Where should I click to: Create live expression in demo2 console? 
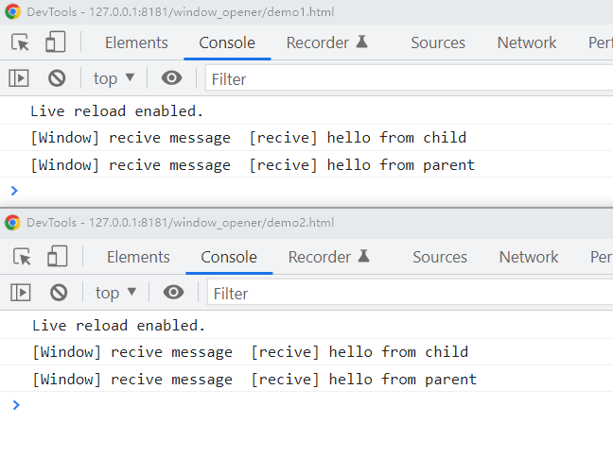[x=173, y=293]
